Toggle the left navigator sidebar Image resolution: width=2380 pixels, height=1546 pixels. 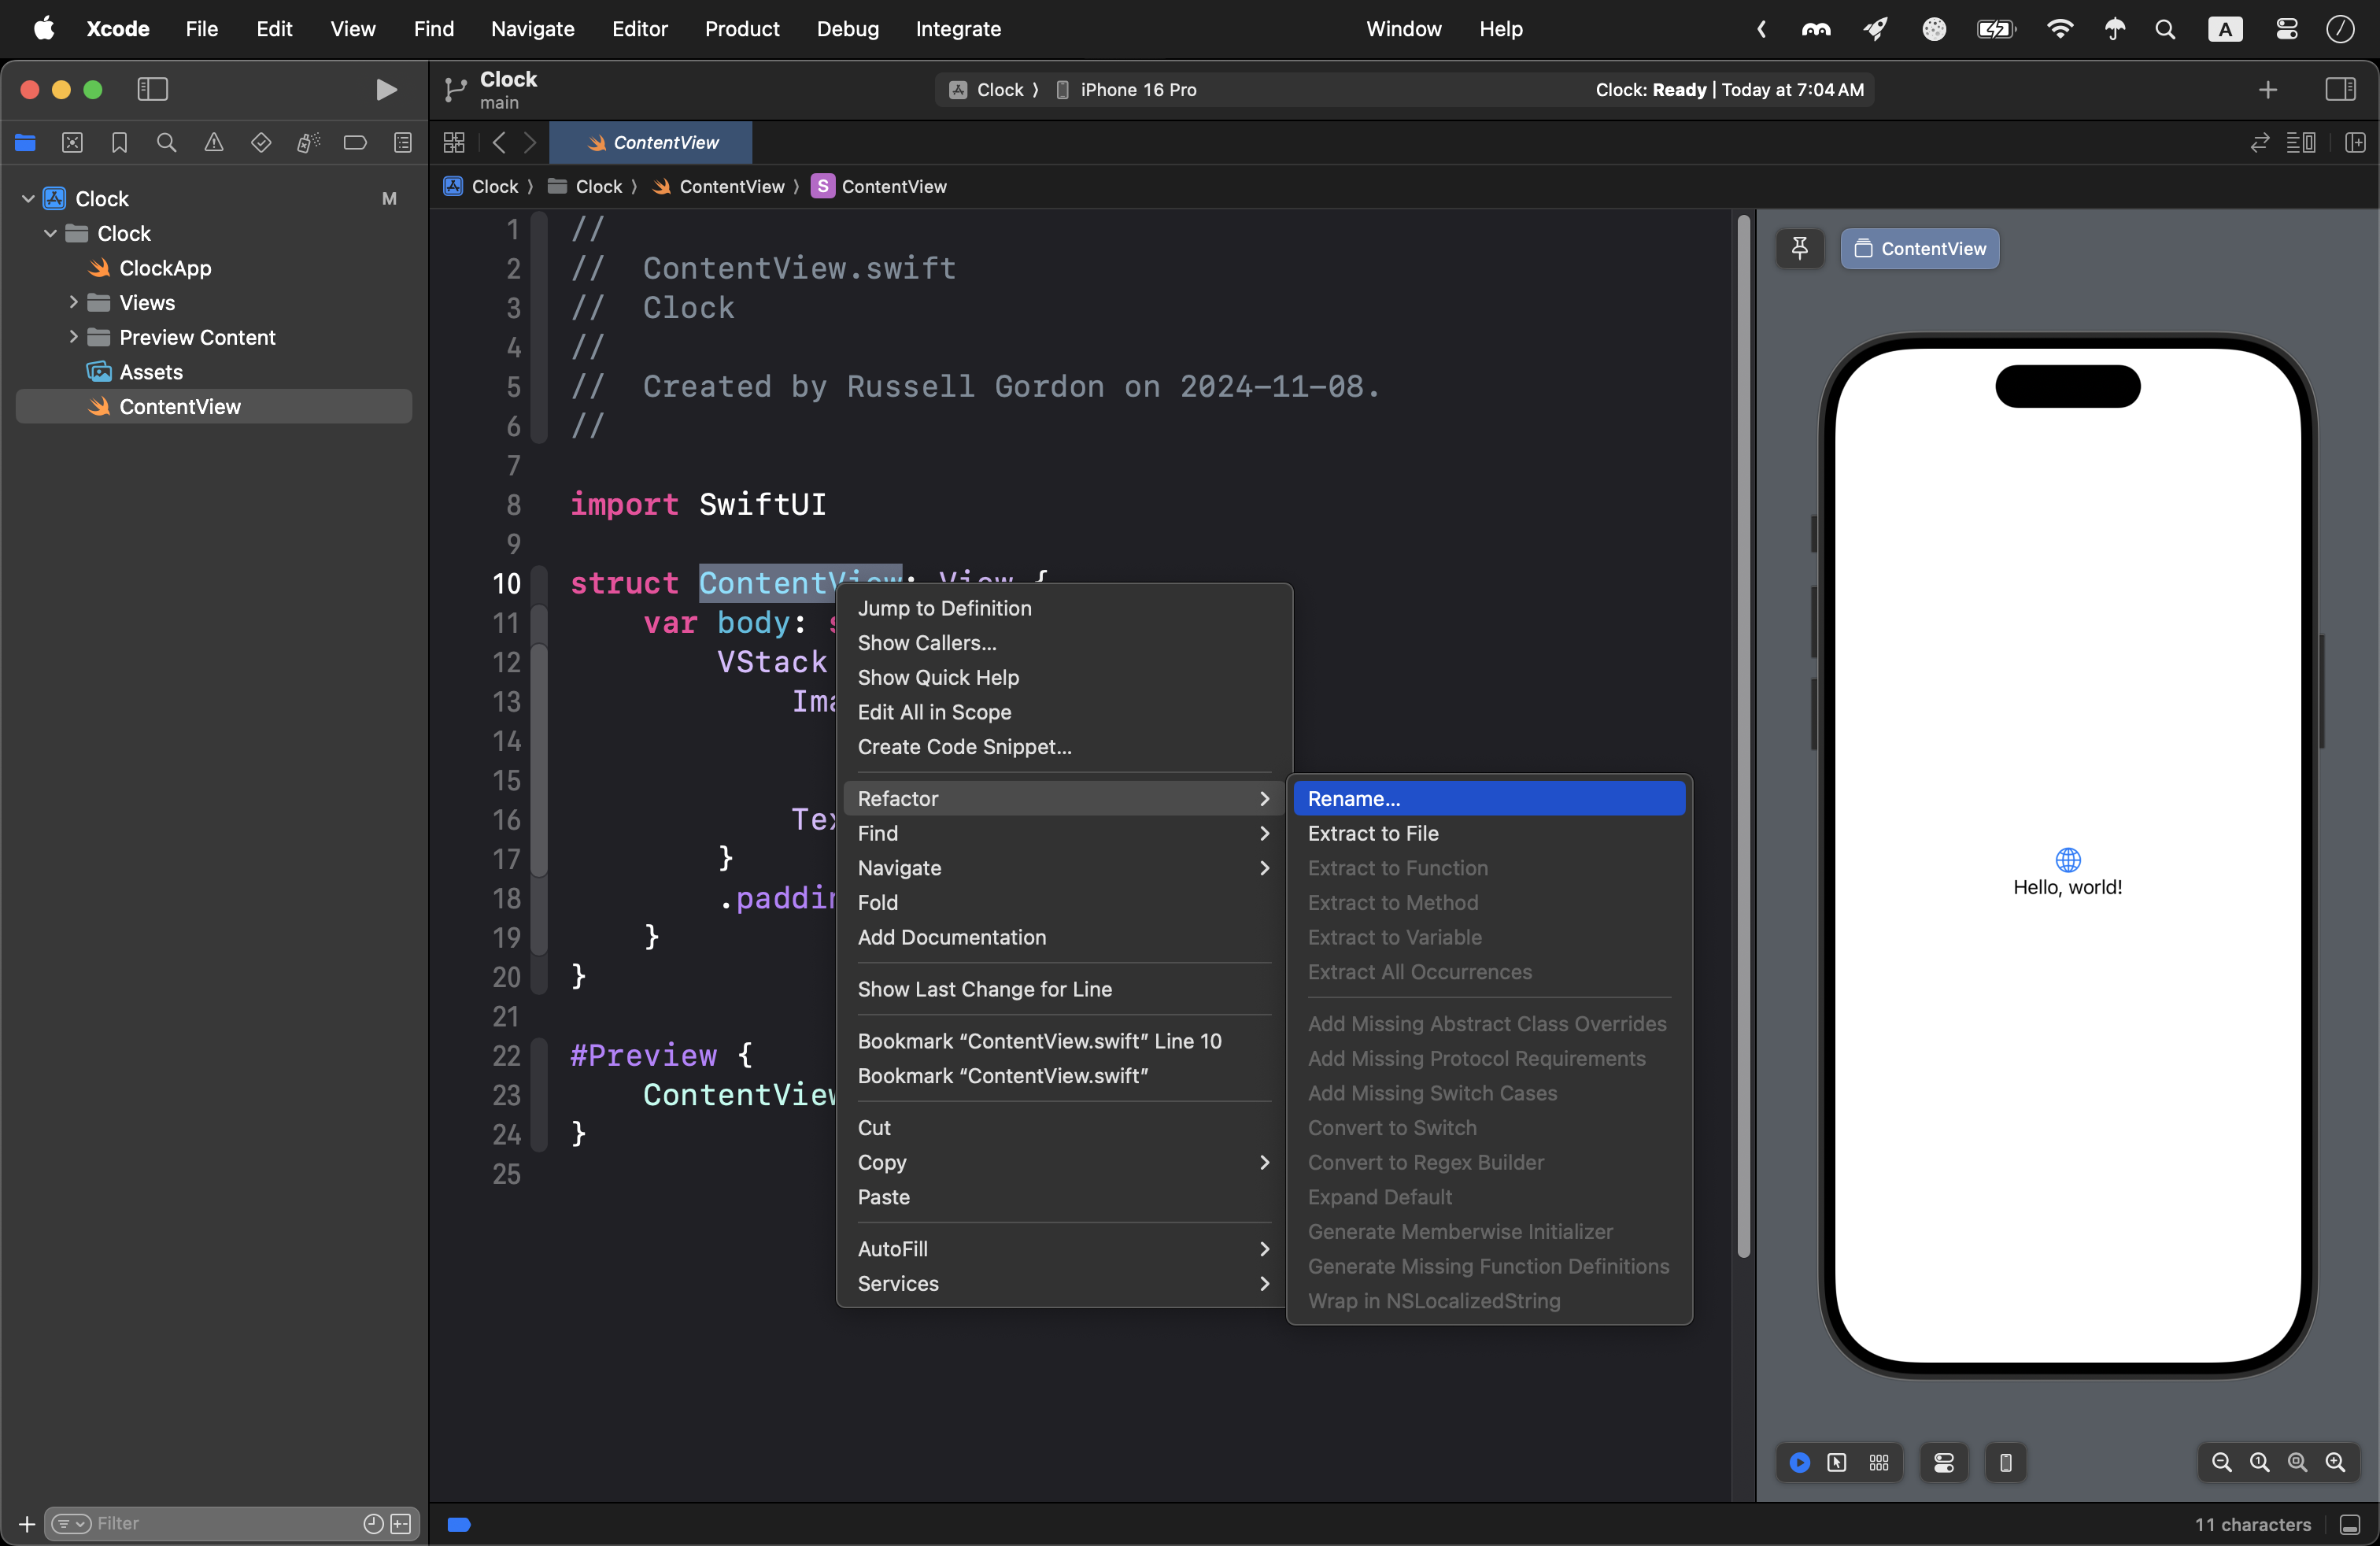(x=152, y=90)
